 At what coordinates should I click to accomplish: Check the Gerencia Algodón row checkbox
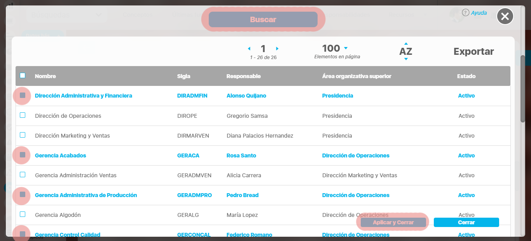click(23, 215)
